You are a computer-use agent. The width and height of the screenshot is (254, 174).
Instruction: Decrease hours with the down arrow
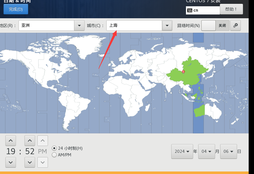pyautogui.click(x=11, y=162)
